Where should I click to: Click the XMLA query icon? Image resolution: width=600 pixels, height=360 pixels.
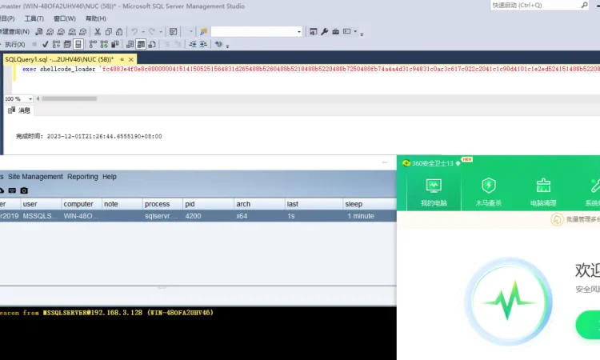[x=72, y=32]
